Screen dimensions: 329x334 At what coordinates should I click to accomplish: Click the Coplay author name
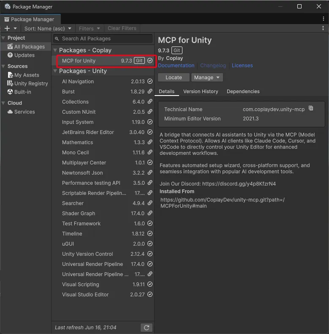(x=174, y=58)
